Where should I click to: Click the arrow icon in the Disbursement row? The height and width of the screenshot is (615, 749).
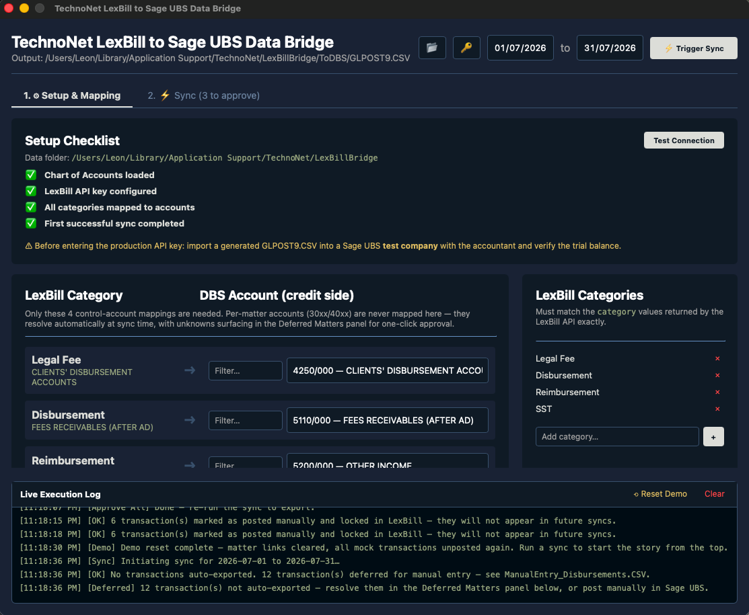point(190,420)
